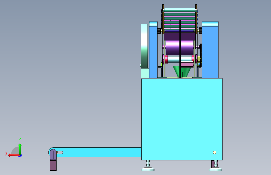Select the large cyan machine cabinet
This screenshot has height=175, width=271.
point(182,119)
